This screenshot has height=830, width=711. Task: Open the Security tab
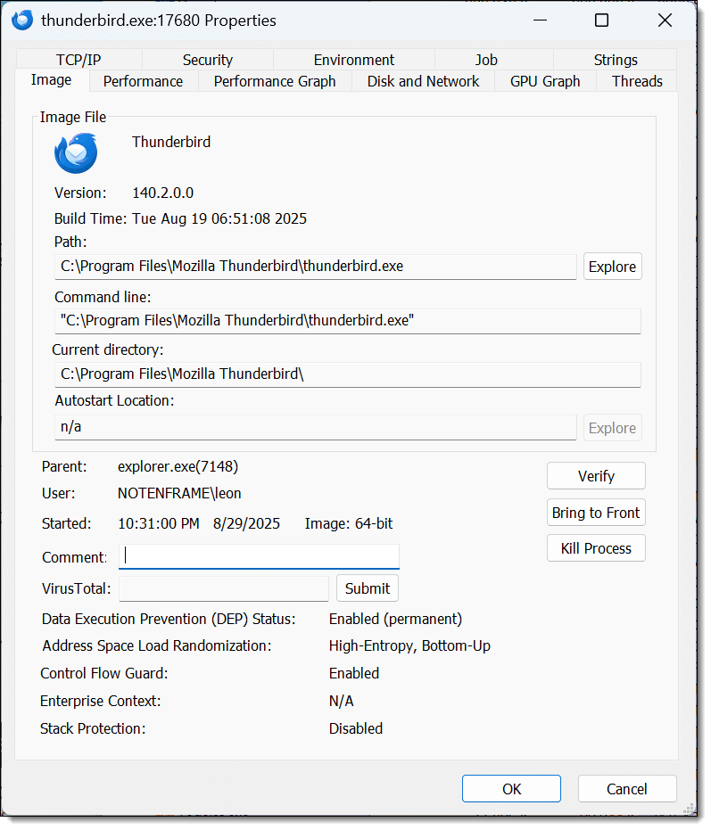207,60
